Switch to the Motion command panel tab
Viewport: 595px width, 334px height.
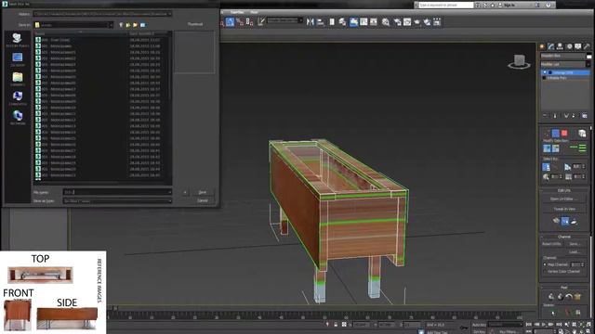(569, 46)
